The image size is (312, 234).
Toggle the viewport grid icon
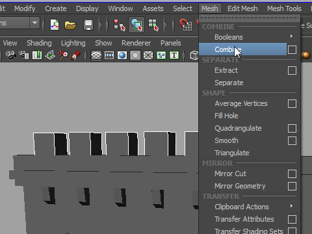96,55
